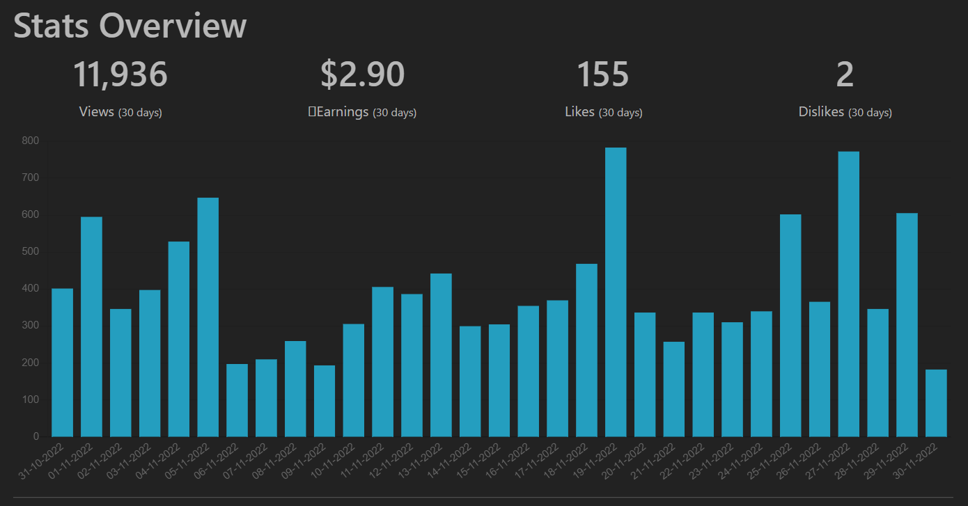This screenshot has height=506, width=968.
Task: Click the bar for 16-11-2022
Action: click(529, 371)
